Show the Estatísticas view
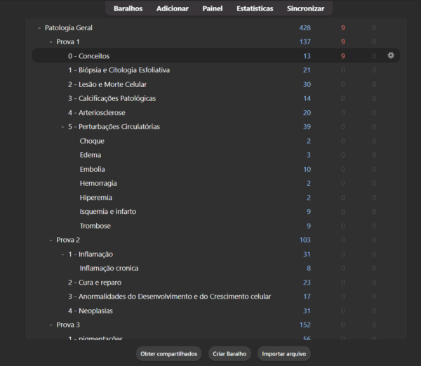The width and height of the screenshot is (421, 366). click(255, 8)
